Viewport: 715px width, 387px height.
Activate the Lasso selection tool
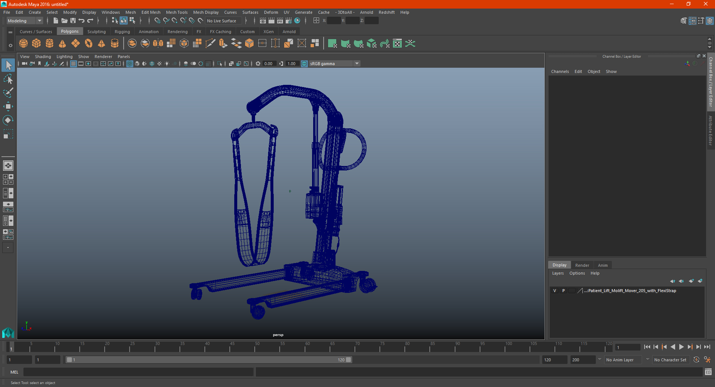click(8, 79)
